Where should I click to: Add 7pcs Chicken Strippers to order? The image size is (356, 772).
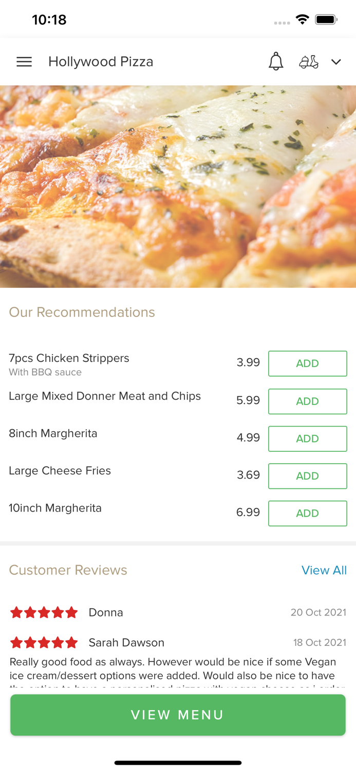(307, 363)
